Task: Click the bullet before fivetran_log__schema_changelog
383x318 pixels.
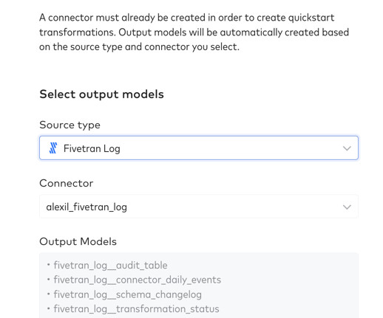Action: pos(49,294)
